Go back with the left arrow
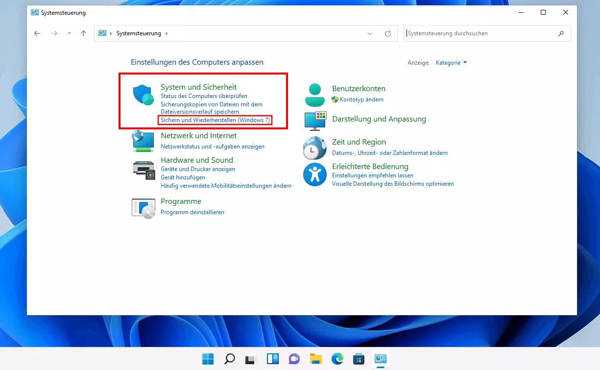Screen dimensions: 600x370 (37, 33)
